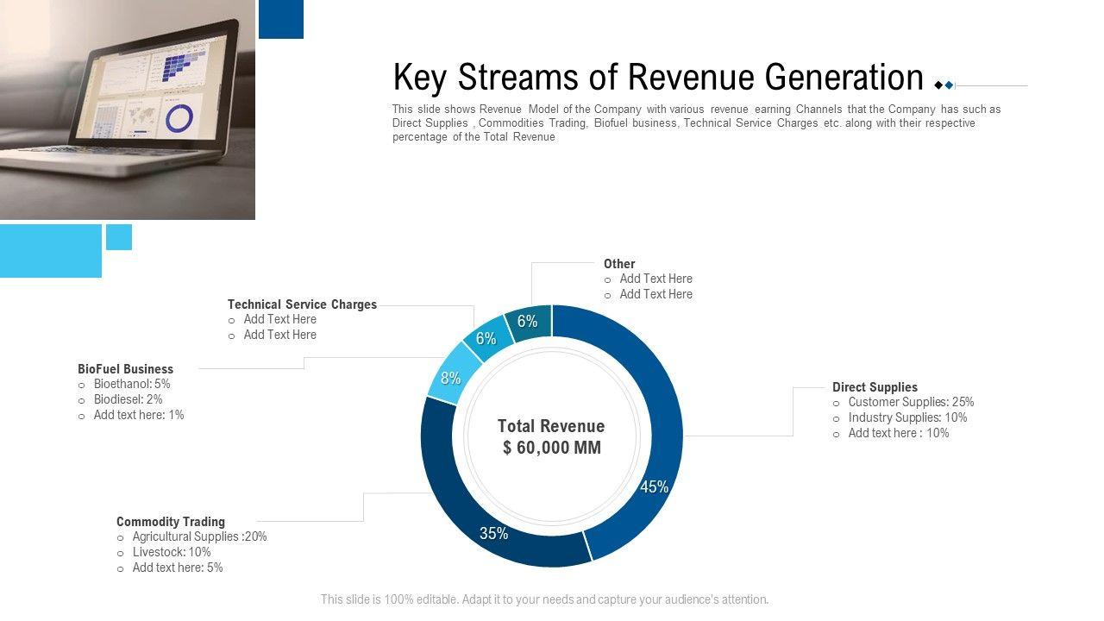Image resolution: width=1104 pixels, height=621 pixels.
Task: Click the BioFuel Business heading
Action: click(x=126, y=369)
